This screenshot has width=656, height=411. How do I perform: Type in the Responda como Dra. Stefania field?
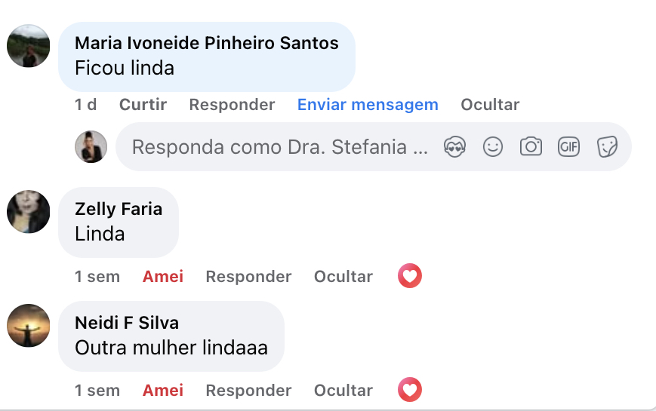click(279, 147)
